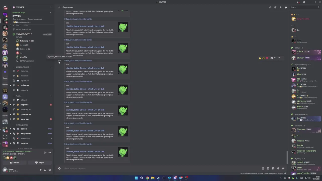The height and width of the screenshot is (181, 322).
Task: Open the emoji picker in message bar
Action: pos(278,168)
